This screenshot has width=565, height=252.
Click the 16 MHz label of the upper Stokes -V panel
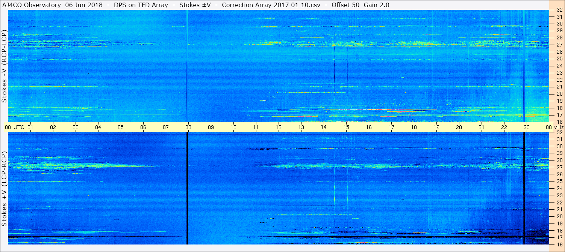(559, 121)
